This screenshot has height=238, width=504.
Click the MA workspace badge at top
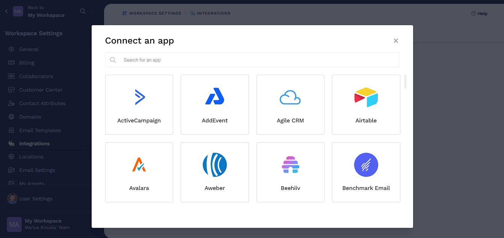coord(18,11)
